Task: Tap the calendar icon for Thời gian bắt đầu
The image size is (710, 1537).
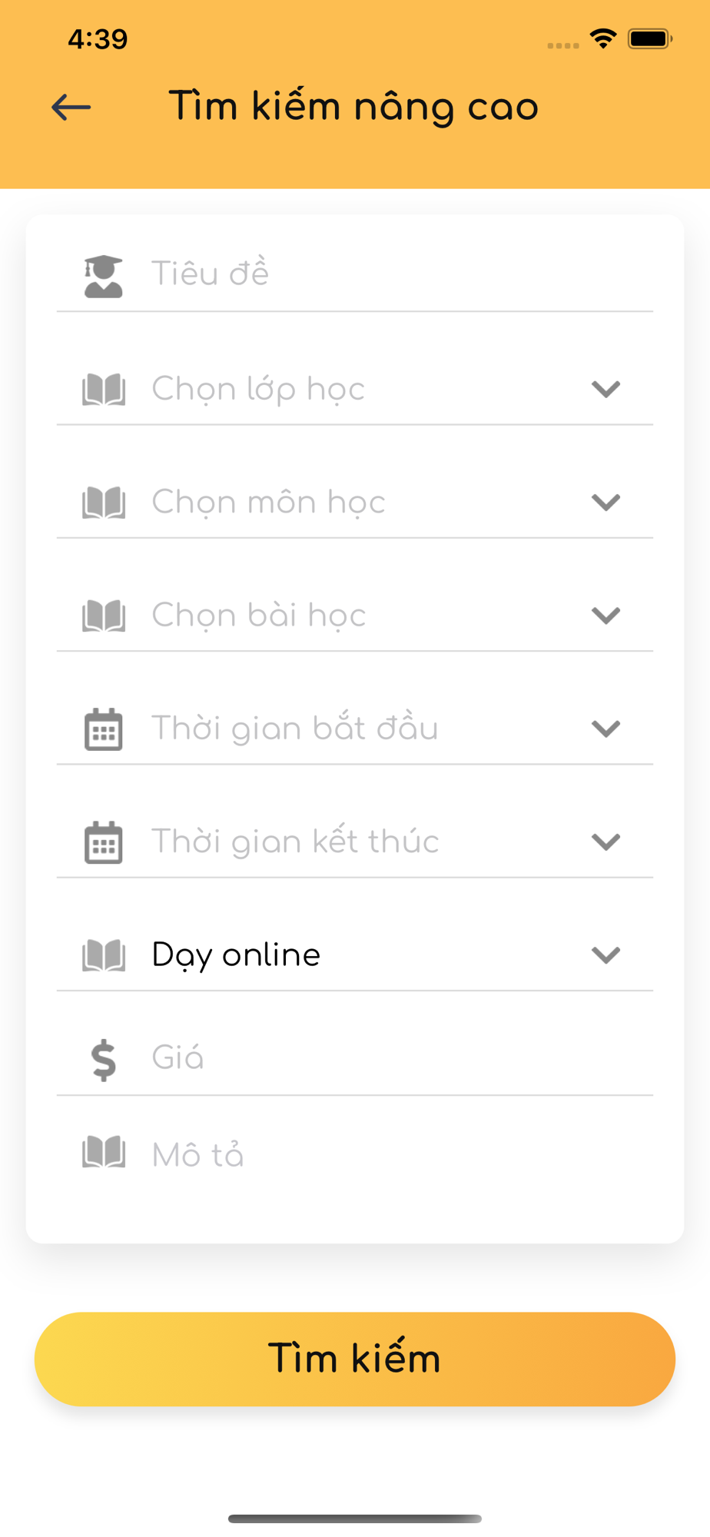Action: click(x=104, y=729)
